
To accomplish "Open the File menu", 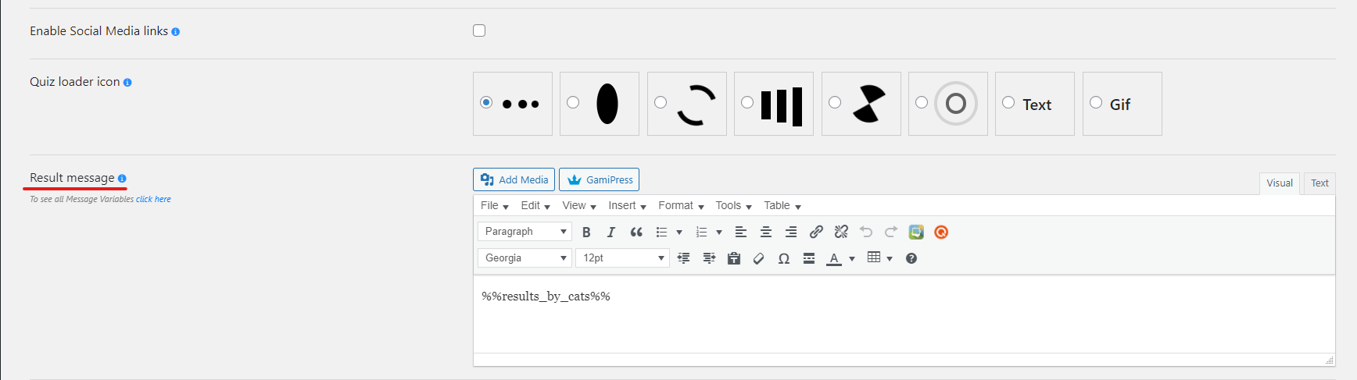I will click(495, 206).
